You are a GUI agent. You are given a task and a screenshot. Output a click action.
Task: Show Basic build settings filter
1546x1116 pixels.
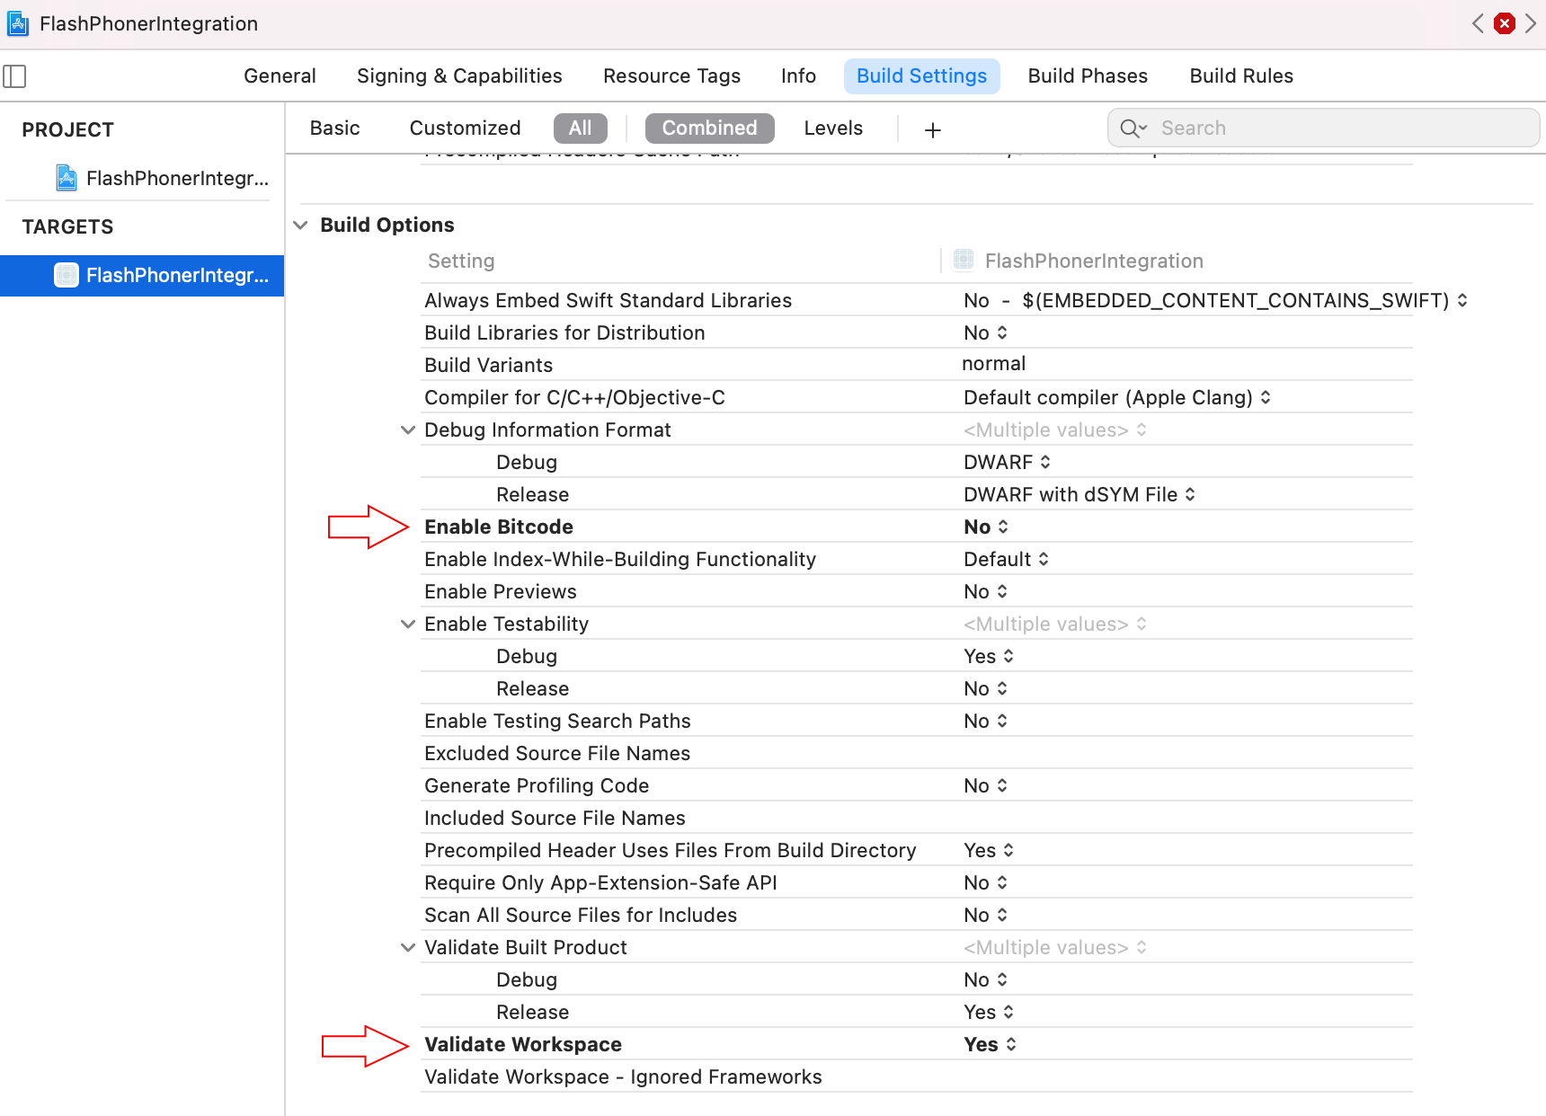point(334,128)
